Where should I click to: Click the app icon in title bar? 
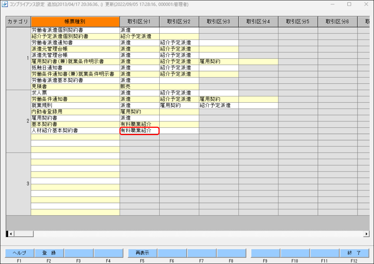coord(4,4)
